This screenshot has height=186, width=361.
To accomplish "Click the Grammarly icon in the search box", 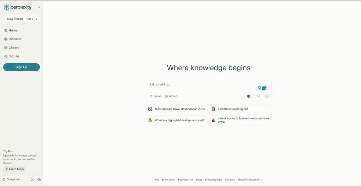I will [264, 88].
